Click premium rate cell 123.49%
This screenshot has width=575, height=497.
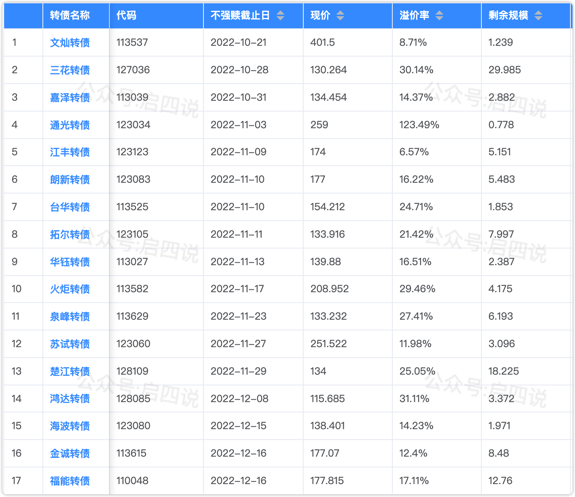(x=419, y=125)
